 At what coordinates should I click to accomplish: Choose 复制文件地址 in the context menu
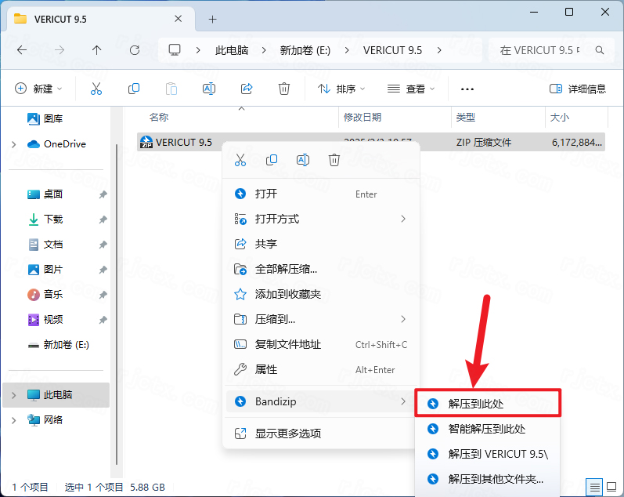(x=321, y=344)
